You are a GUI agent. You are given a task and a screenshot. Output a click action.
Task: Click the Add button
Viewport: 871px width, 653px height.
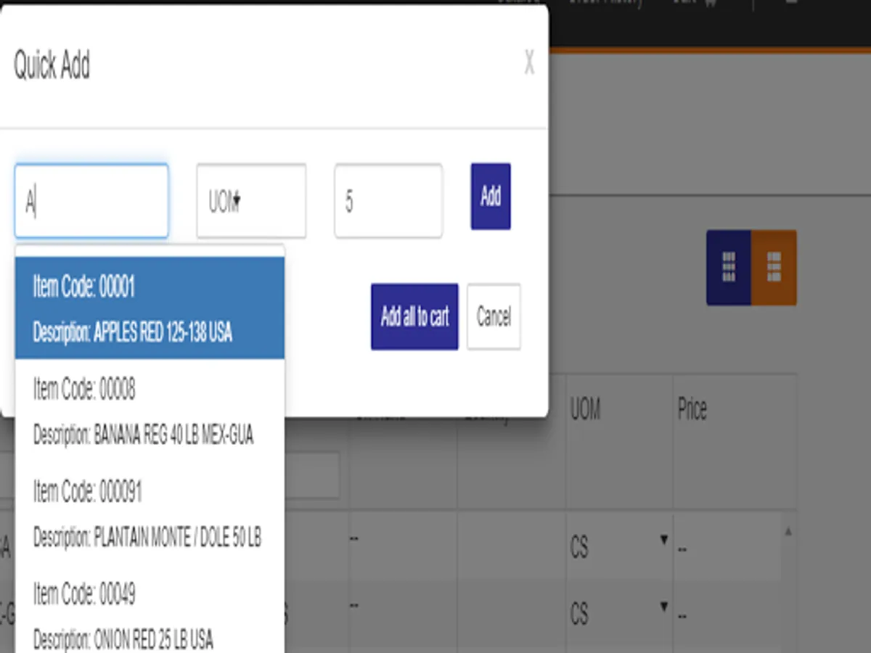[491, 196]
